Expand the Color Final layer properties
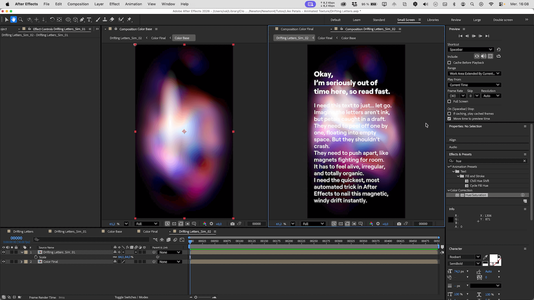534x300 pixels. click(21, 262)
